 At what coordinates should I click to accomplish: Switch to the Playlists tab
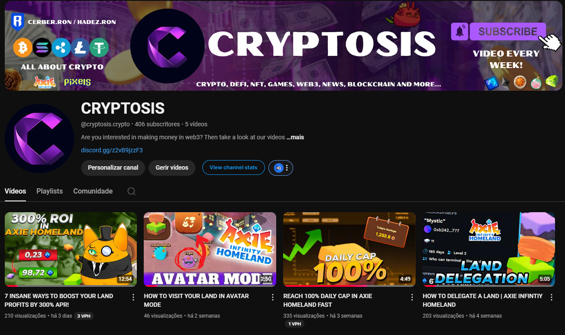click(50, 191)
